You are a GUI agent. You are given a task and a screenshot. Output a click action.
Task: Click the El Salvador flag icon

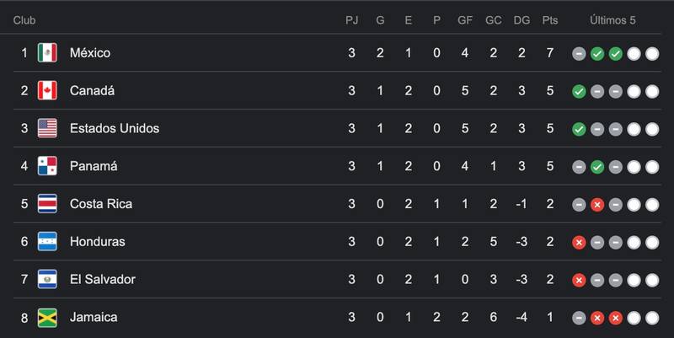(47, 279)
